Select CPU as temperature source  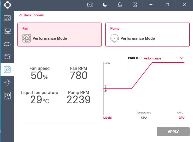(x=144, y=118)
